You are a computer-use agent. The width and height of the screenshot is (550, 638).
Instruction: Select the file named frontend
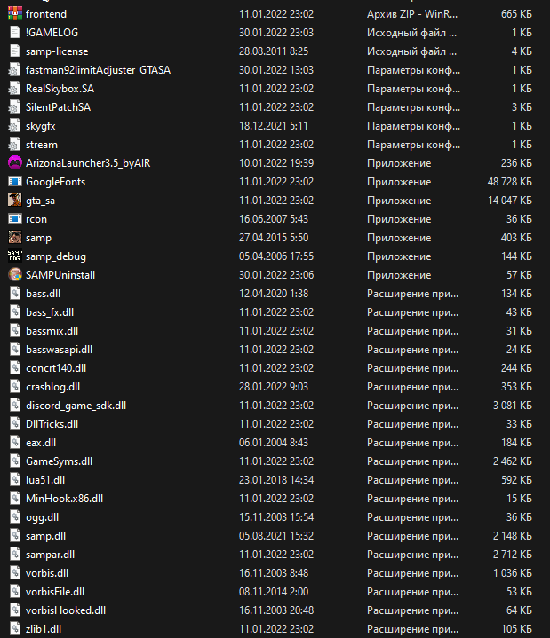[46, 14]
